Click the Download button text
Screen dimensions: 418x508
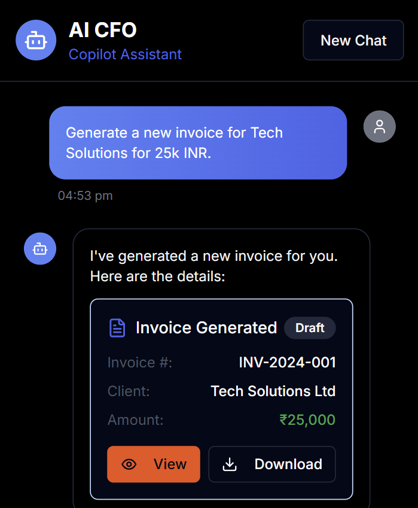(288, 464)
